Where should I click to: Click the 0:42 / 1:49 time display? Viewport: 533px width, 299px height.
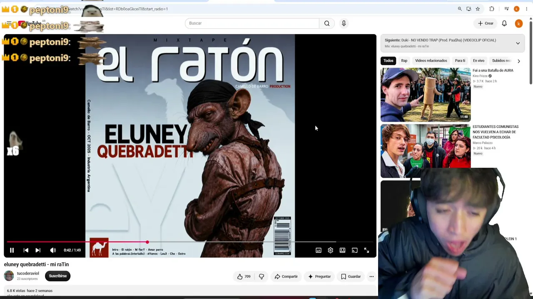[x=72, y=250]
